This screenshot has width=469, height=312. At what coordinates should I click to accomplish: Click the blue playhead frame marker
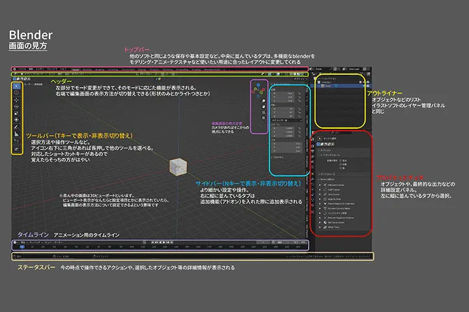pyautogui.click(x=22, y=247)
